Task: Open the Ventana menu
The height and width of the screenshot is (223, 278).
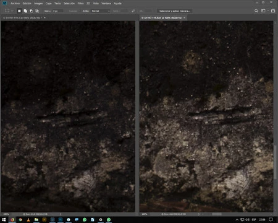Action: click(x=106, y=3)
